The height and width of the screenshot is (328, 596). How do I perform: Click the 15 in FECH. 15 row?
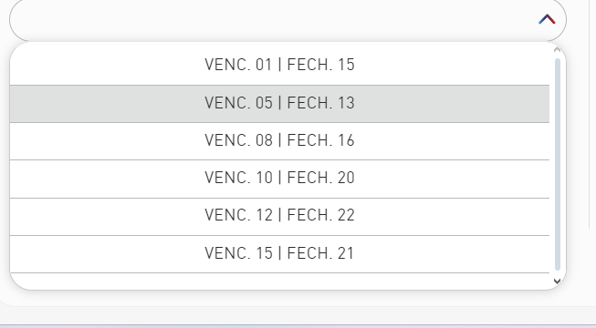click(346, 65)
